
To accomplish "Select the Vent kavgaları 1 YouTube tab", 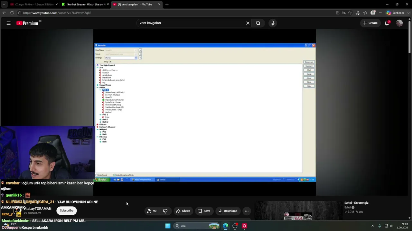I will [x=136, y=4].
